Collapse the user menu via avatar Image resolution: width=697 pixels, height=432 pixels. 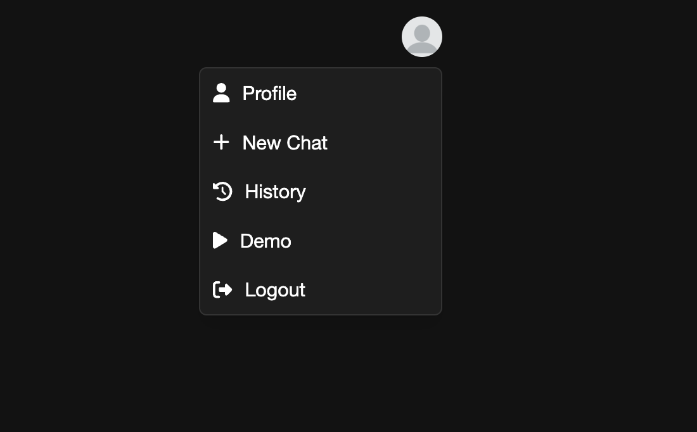pos(422,37)
